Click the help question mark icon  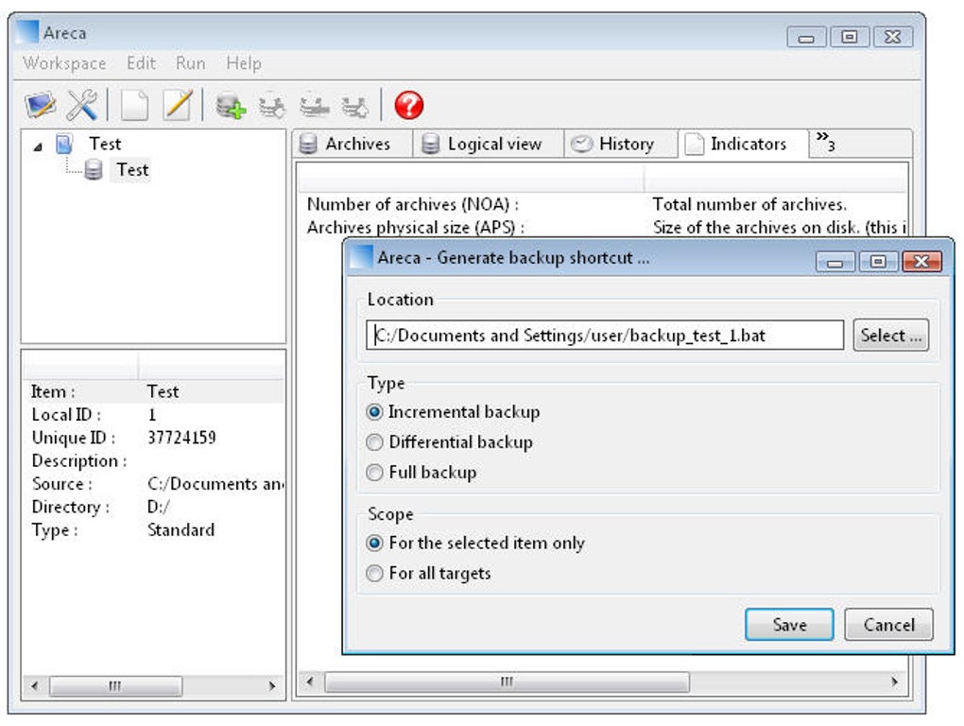(x=409, y=105)
